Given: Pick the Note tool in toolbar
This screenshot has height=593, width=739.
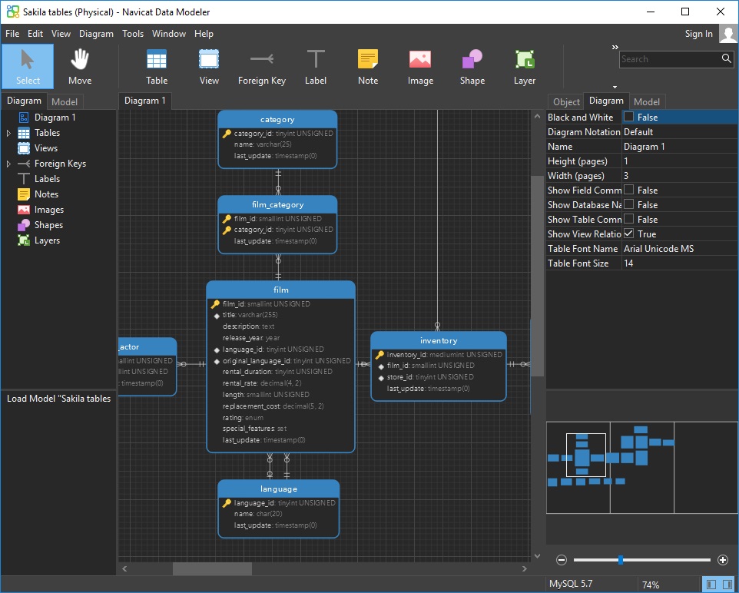Looking at the screenshot, I should click(x=368, y=67).
